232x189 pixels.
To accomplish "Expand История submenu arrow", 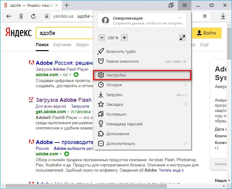I will click(185, 85).
